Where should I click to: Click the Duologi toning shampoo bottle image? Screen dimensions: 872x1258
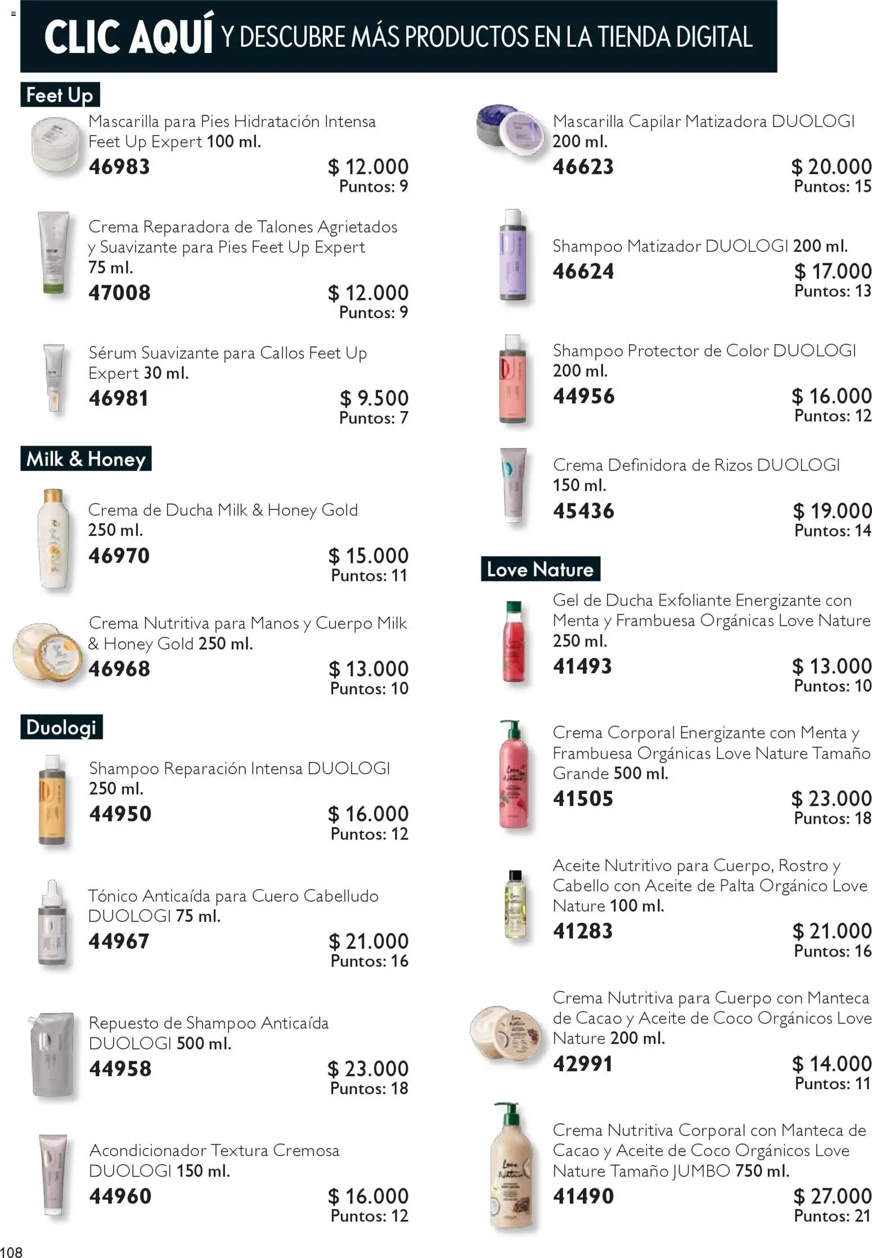click(513, 256)
